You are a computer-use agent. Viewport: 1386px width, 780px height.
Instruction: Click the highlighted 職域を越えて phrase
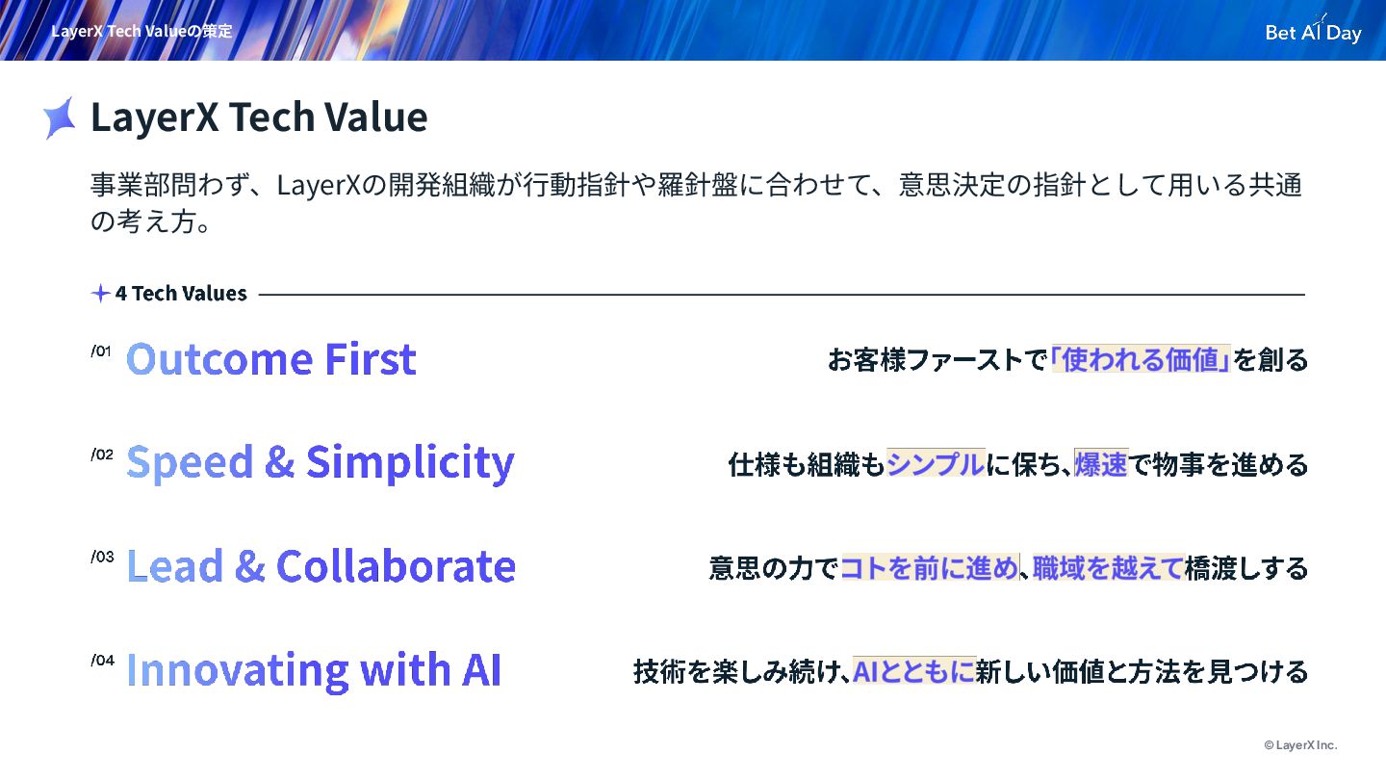[1107, 568]
